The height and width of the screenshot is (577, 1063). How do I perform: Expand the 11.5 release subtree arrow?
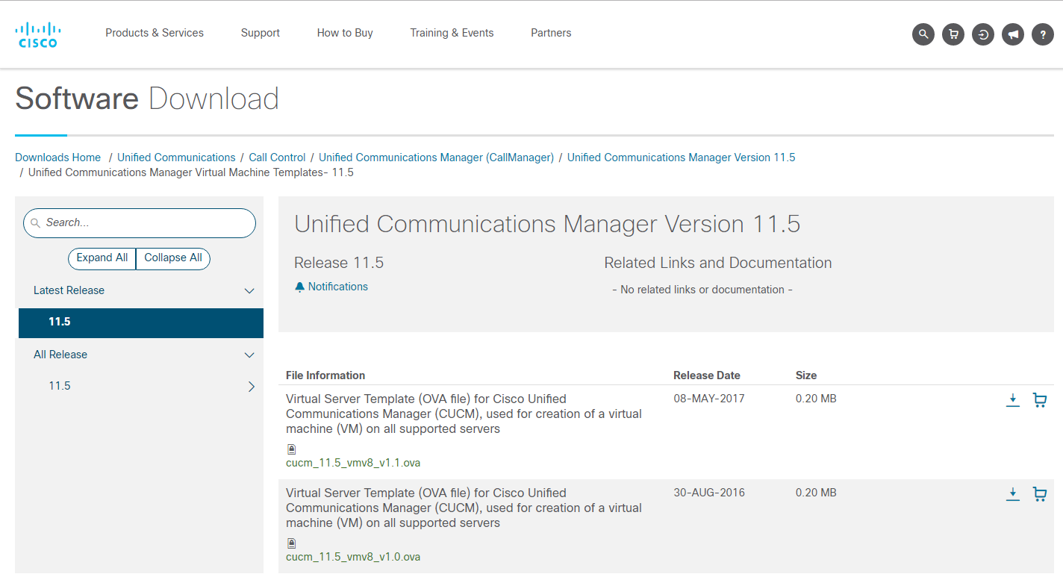tap(252, 387)
